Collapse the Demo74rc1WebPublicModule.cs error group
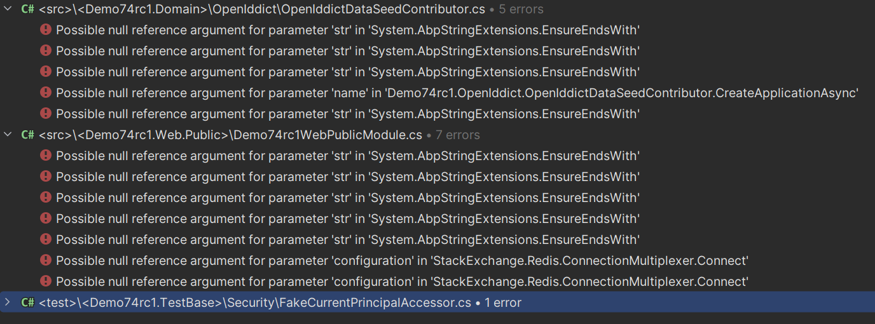The height and width of the screenshot is (324, 875). coord(8,135)
